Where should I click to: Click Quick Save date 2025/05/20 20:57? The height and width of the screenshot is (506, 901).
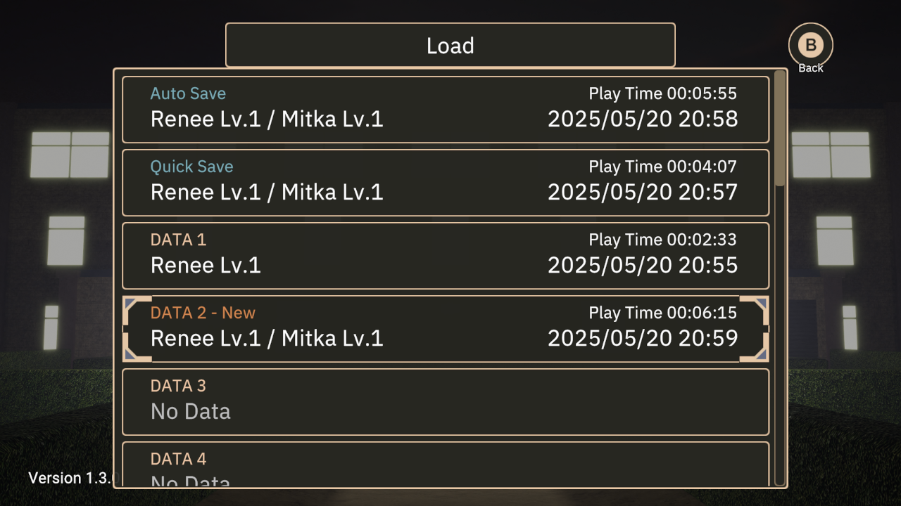point(643,192)
